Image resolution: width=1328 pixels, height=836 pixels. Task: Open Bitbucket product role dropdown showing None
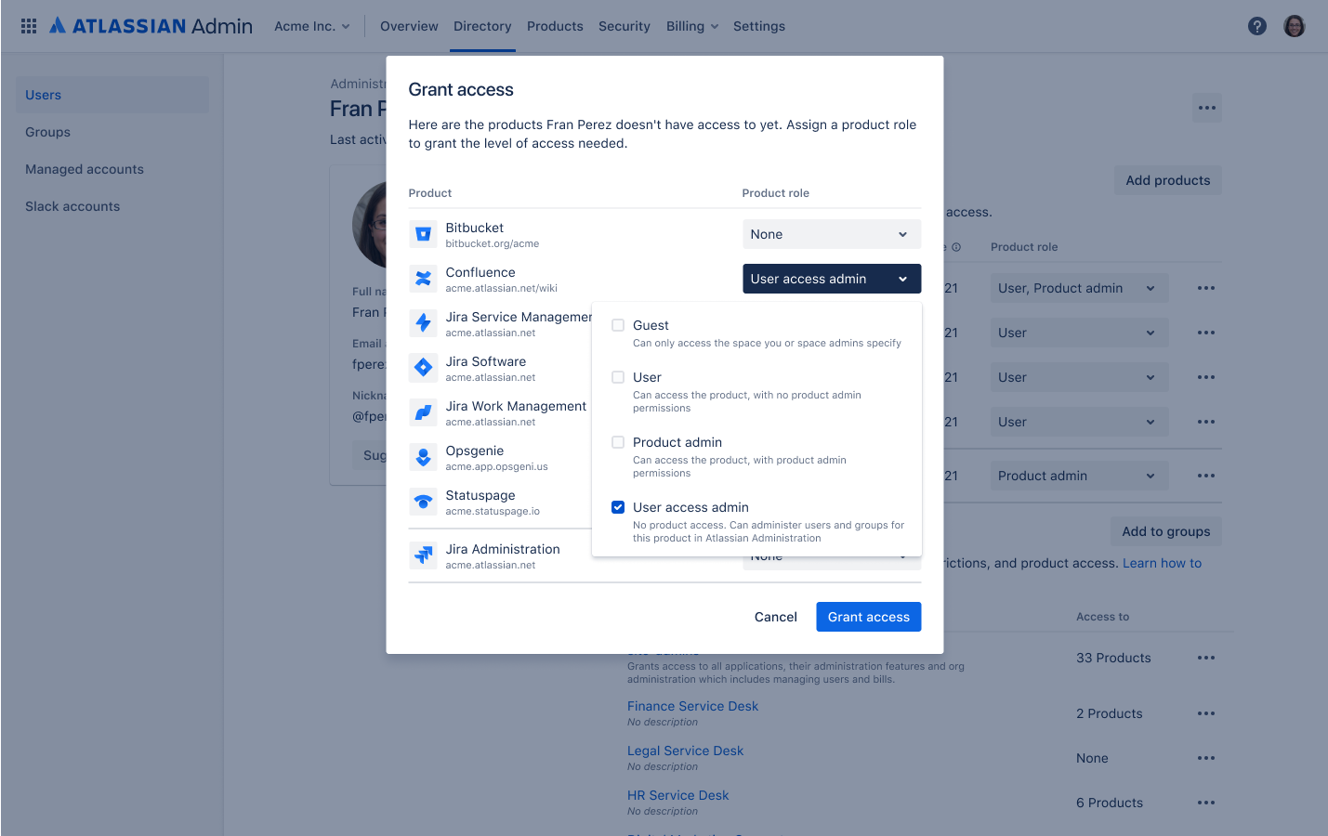point(832,234)
